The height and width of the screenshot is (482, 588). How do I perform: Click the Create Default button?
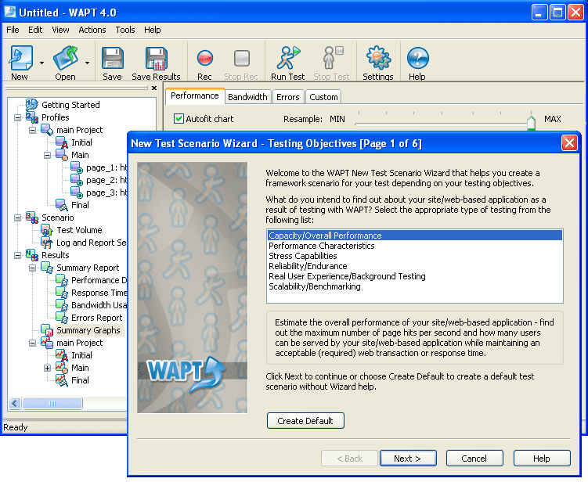[x=305, y=421]
